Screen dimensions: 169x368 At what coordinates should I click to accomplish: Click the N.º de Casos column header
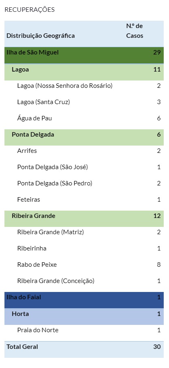click(x=135, y=31)
